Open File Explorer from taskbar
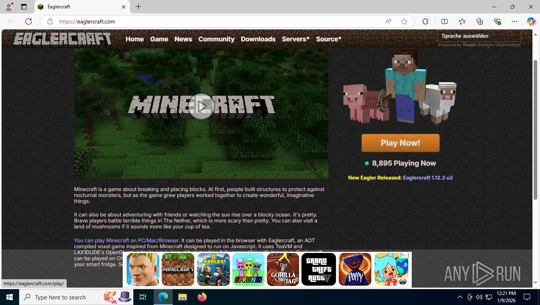The height and width of the screenshot is (305, 540). tap(182, 297)
